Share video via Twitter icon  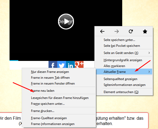tap(62, 64)
